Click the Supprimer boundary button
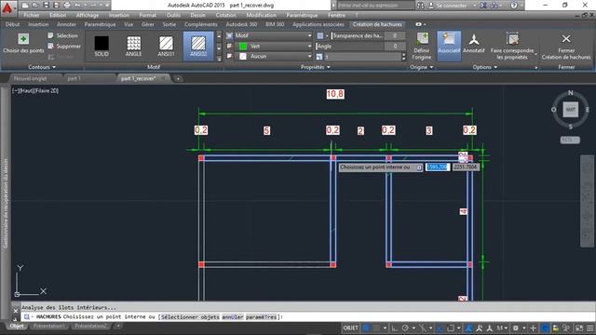 coord(64,46)
